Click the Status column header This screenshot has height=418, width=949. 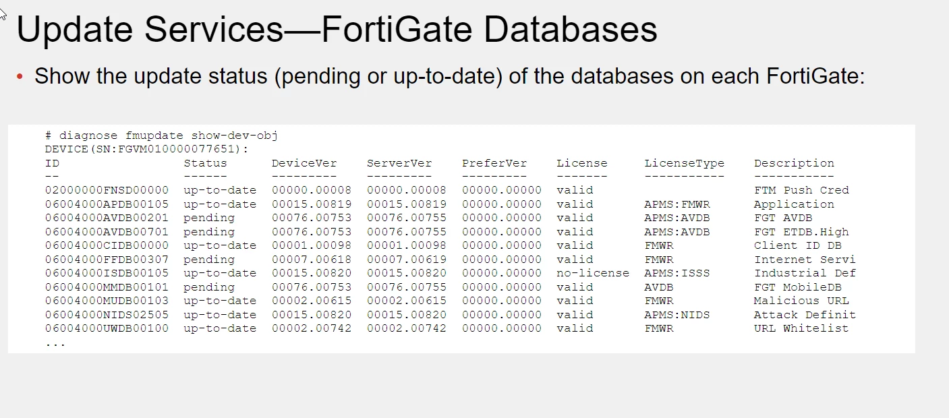(x=205, y=163)
